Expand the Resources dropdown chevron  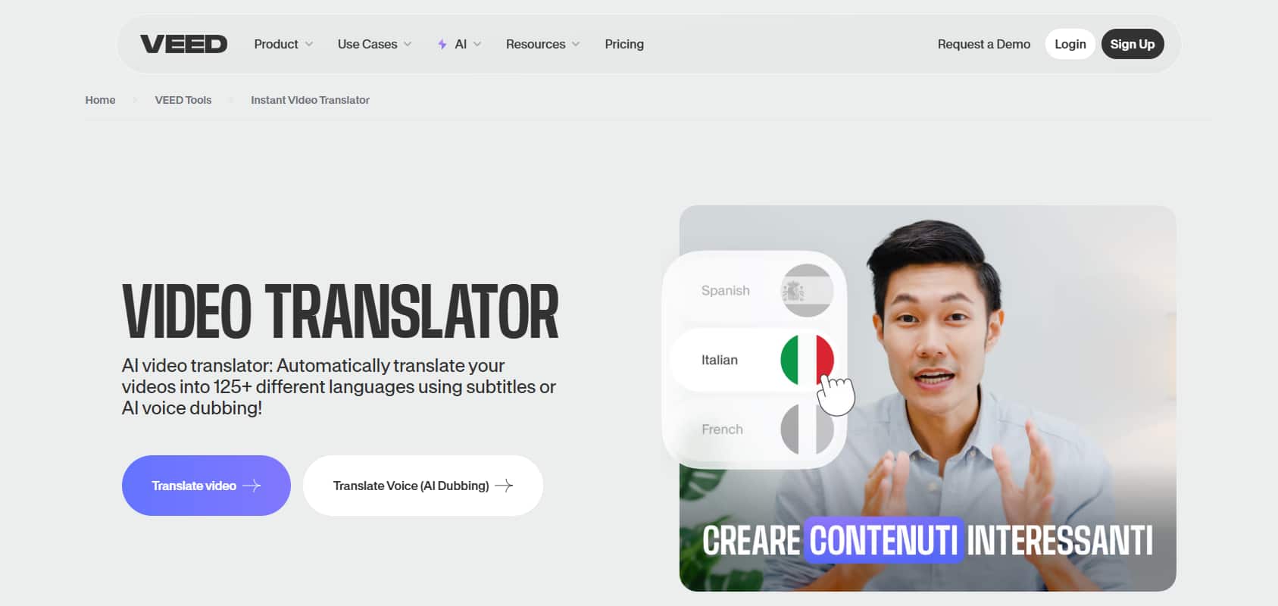pyautogui.click(x=576, y=44)
